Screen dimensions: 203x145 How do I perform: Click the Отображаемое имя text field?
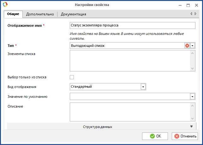pos(132,25)
